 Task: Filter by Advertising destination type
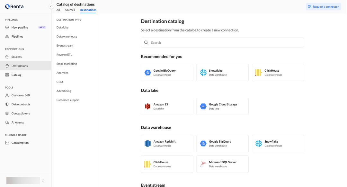pyautogui.click(x=64, y=91)
